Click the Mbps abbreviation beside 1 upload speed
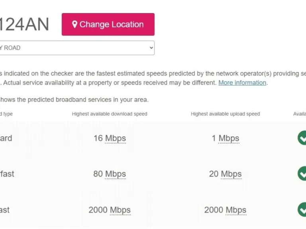The height and width of the screenshot is (229, 306). (x=229, y=138)
